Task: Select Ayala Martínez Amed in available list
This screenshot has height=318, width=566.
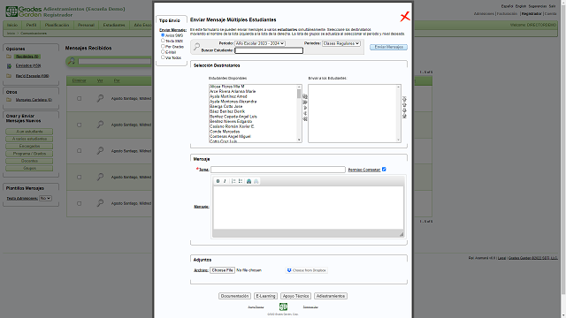Action: pyautogui.click(x=228, y=96)
